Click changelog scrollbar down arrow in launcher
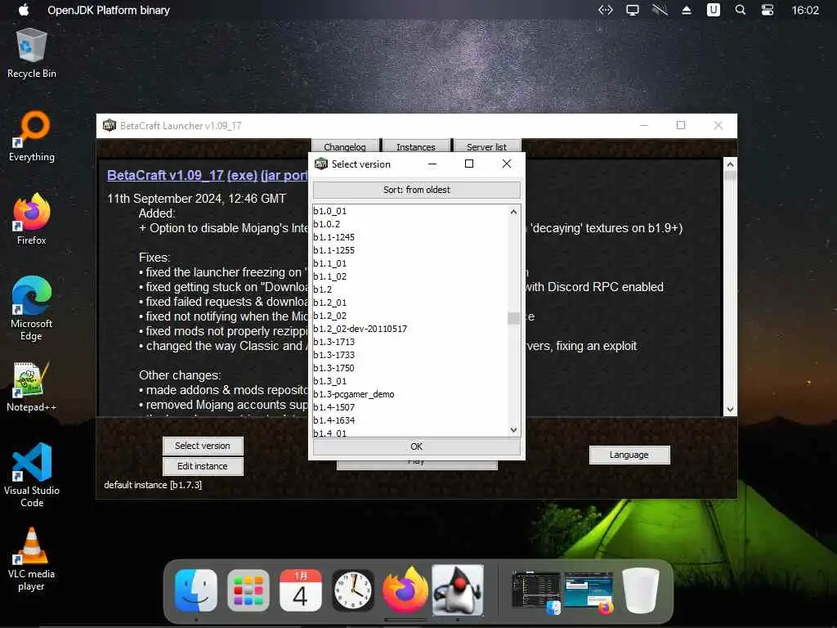Viewport: 837px width, 628px height. tap(730, 410)
